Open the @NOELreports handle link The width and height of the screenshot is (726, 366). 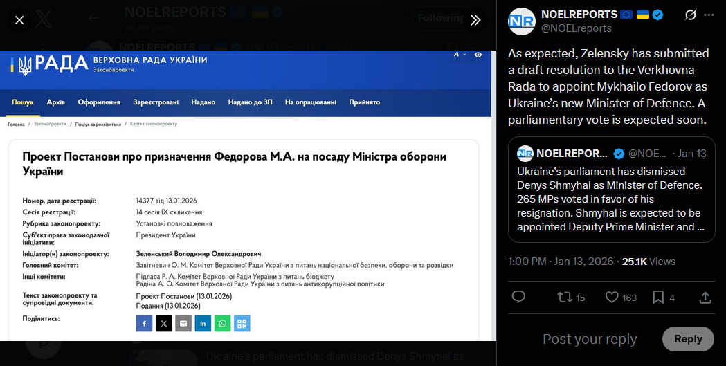pos(577,28)
